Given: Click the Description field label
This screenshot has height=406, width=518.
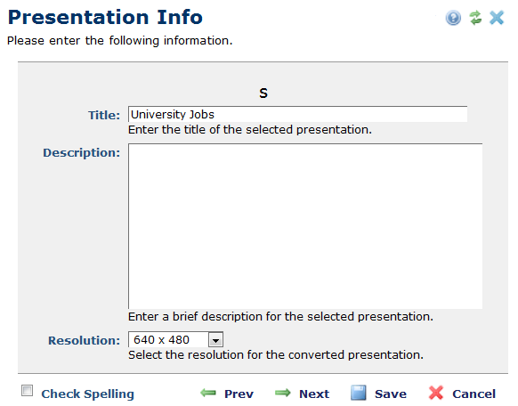Looking at the screenshot, I should point(81,153).
